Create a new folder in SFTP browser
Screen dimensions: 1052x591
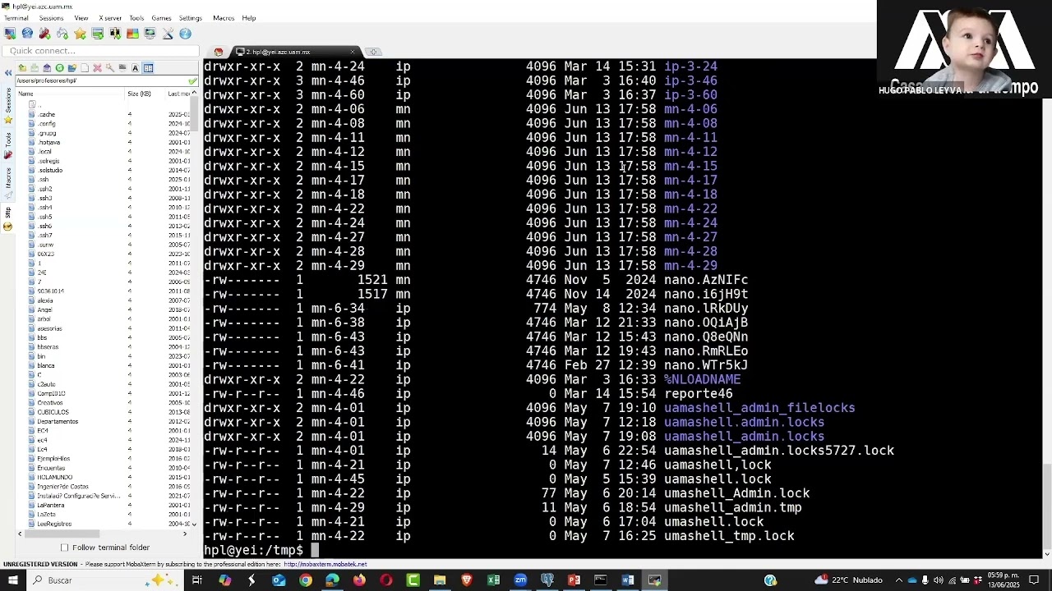(72, 68)
